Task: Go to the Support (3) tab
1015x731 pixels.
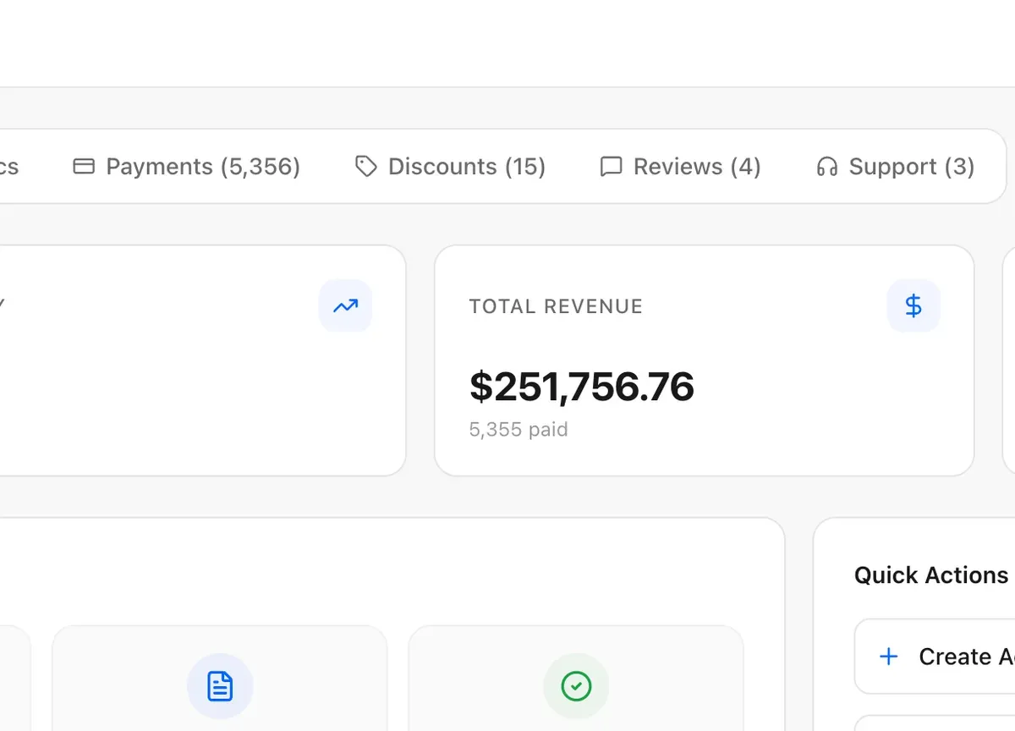Action: [x=895, y=167]
